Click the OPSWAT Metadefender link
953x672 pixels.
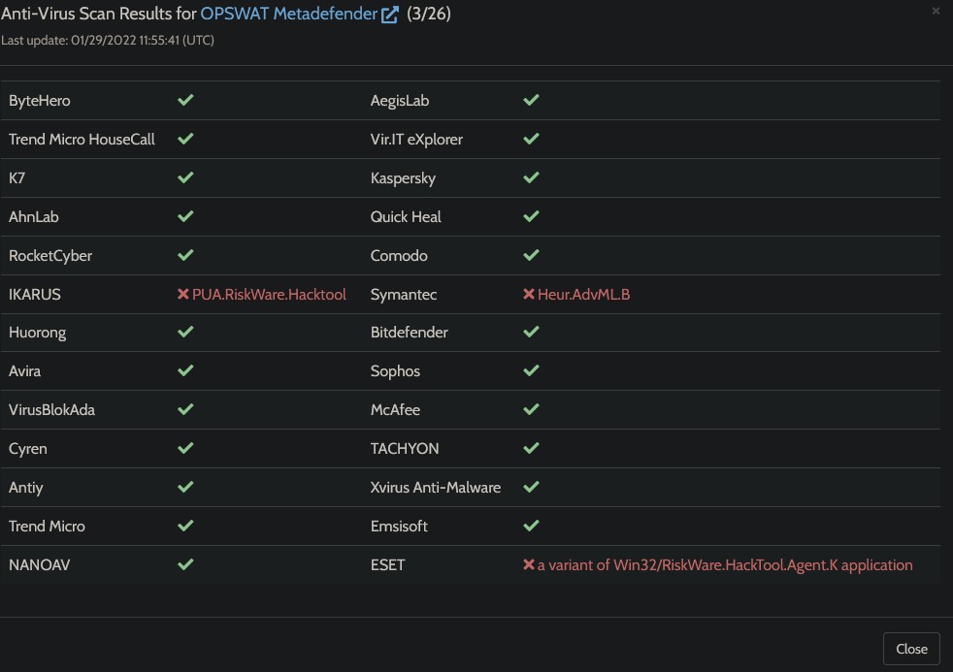288,15
